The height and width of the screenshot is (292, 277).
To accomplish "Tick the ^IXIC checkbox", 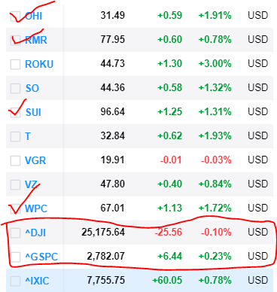I will 15,281.
